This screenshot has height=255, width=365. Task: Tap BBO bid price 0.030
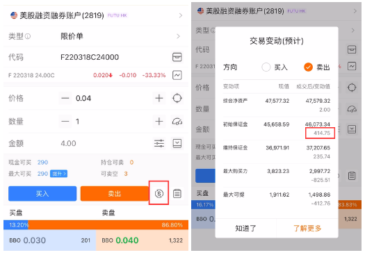pyautogui.click(x=35, y=240)
